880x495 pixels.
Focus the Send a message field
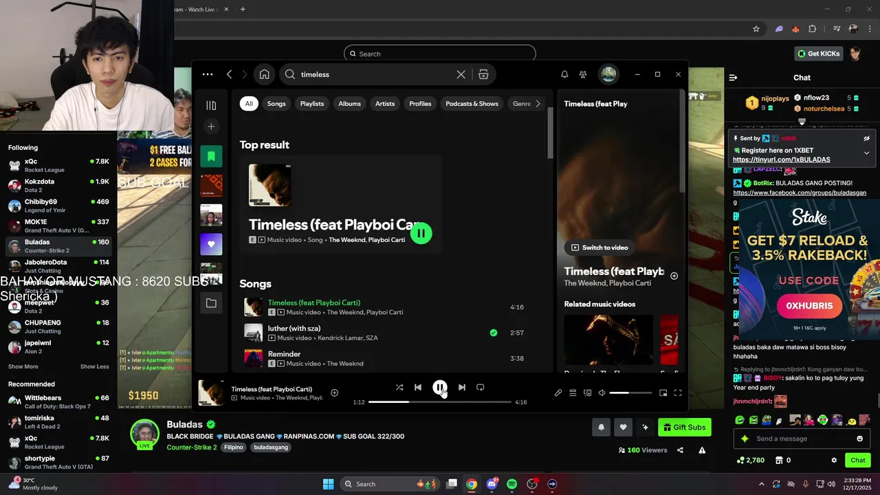point(802,439)
